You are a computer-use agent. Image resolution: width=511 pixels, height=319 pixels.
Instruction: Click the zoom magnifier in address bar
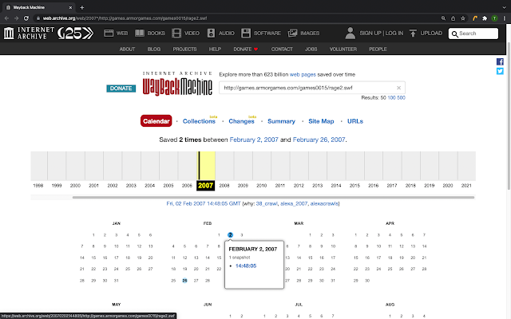point(443,18)
